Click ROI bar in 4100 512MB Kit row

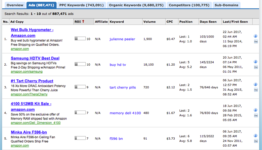point(80,112)
